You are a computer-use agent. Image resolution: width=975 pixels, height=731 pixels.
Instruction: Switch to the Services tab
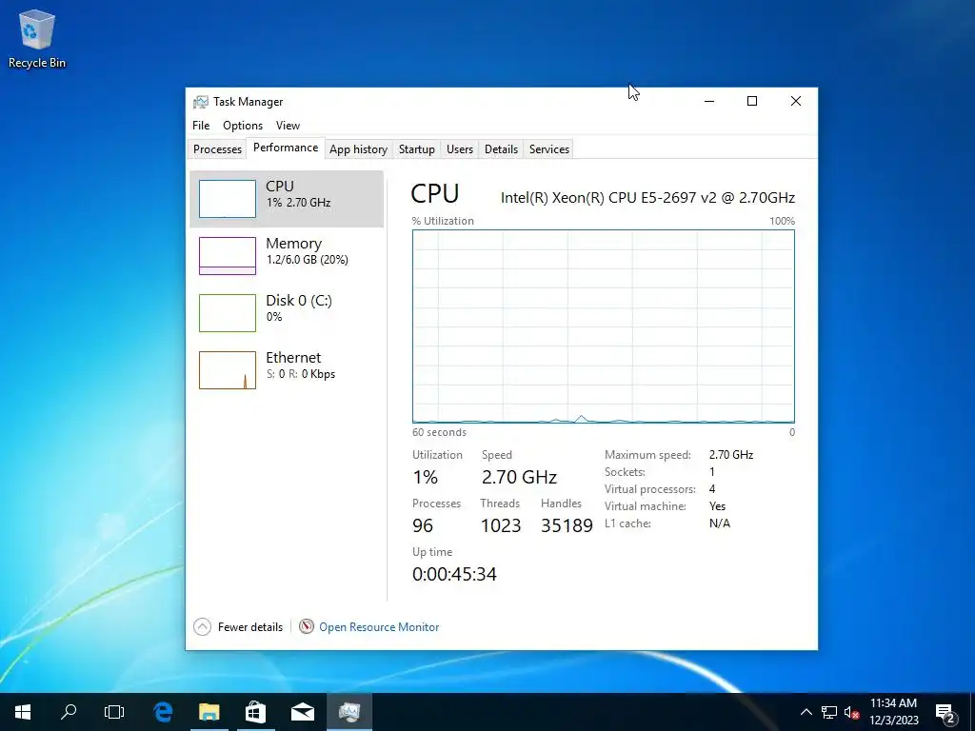pyautogui.click(x=549, y=149)
